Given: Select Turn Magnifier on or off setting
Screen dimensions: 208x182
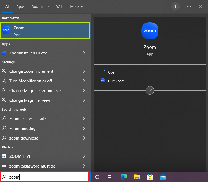Looking at the screenshot, I should click(45, 81).
